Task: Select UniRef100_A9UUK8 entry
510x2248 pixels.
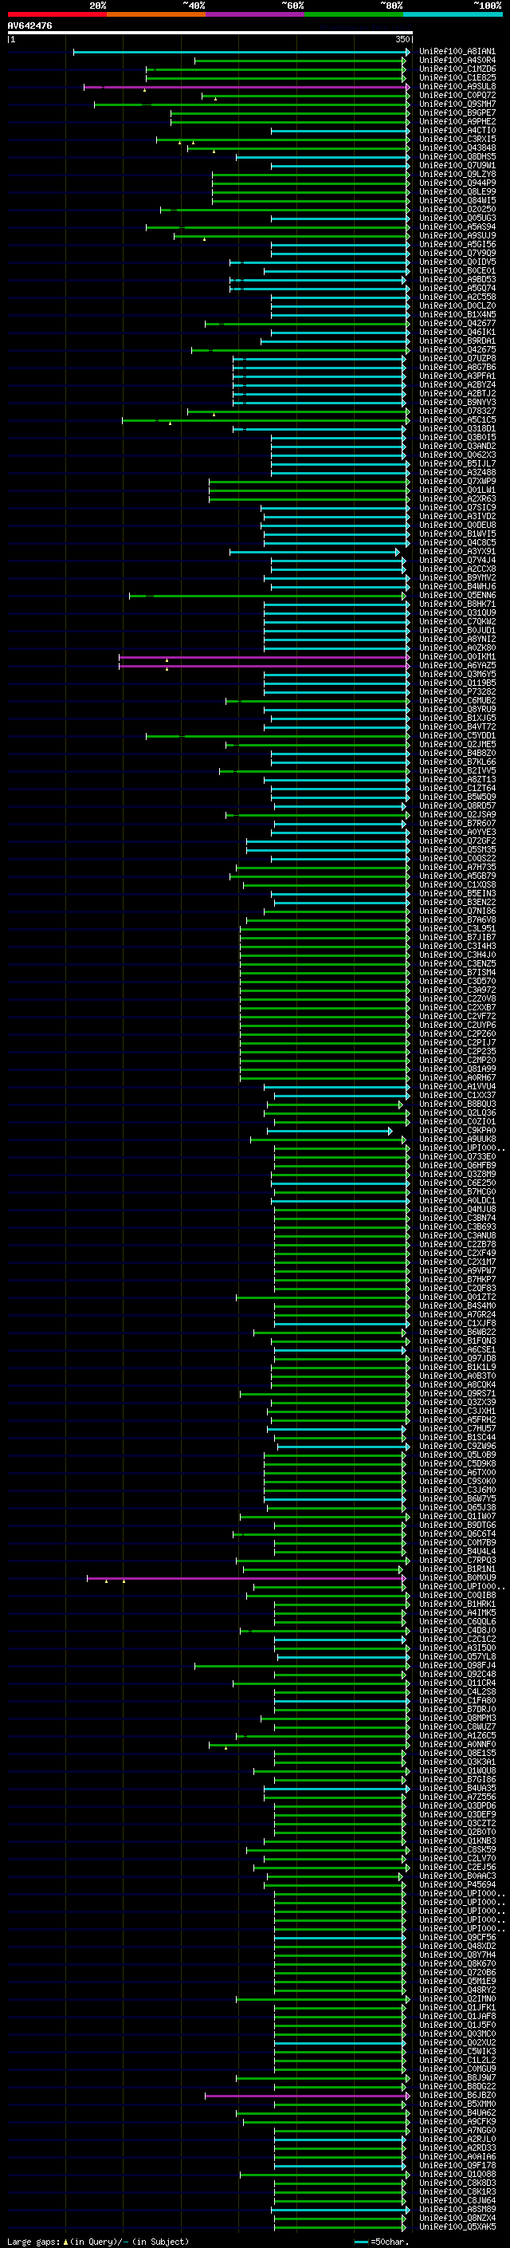Action: [457, 1140]
